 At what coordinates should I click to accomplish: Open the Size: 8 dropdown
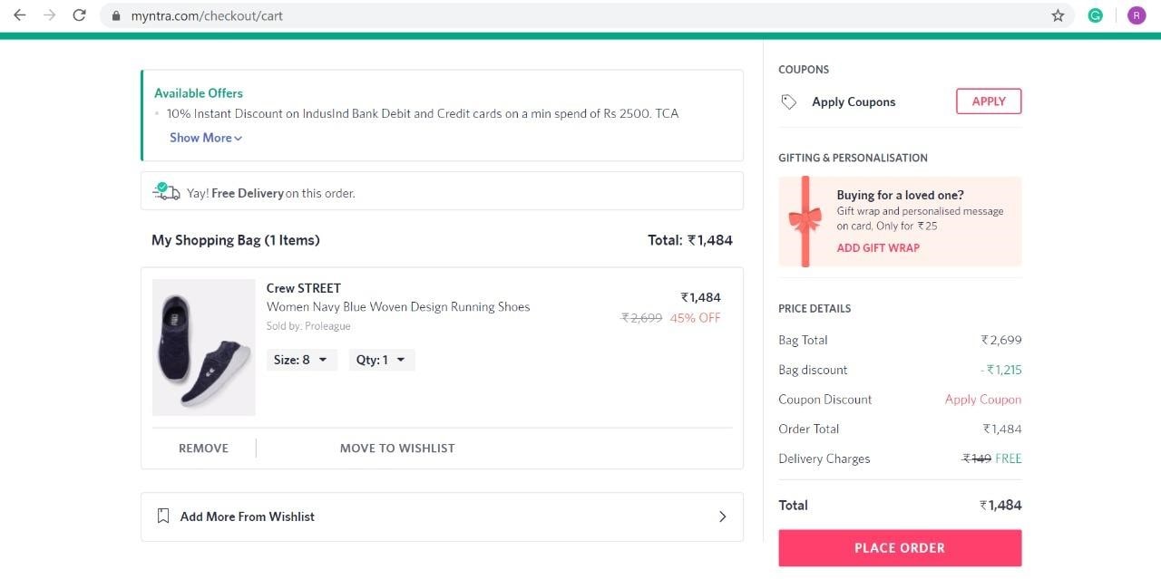tap(301, 360)
